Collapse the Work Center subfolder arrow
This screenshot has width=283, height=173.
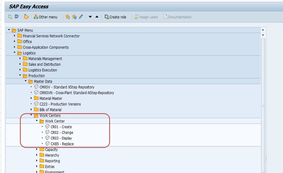click(37, 120)
